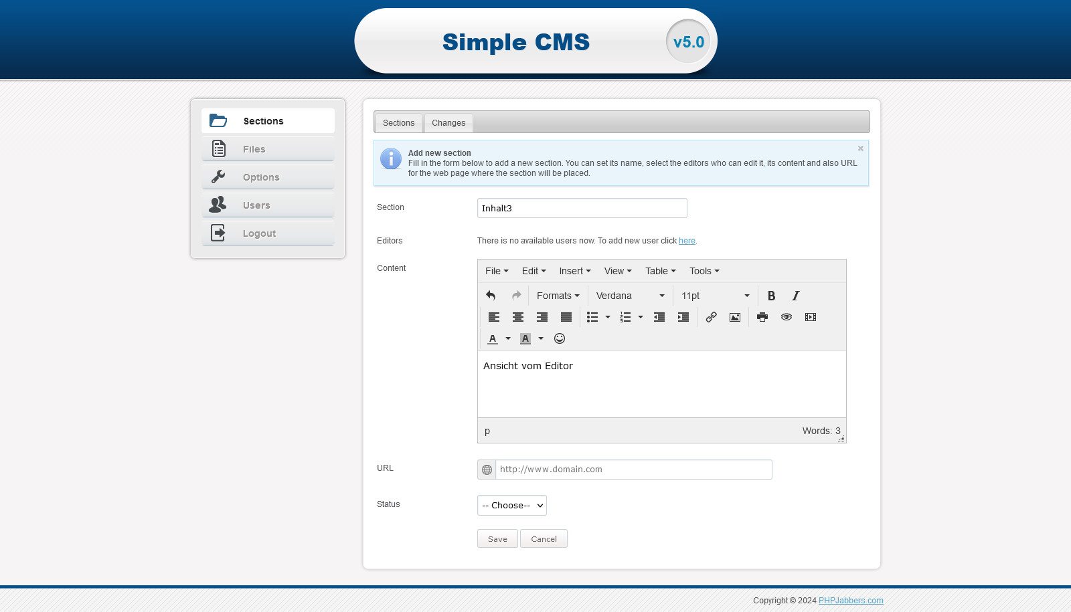Image resolution: width=1071 pixels, height=612 pixels.
Task: Open the 11pt font size dropdown
Action: 715,296
